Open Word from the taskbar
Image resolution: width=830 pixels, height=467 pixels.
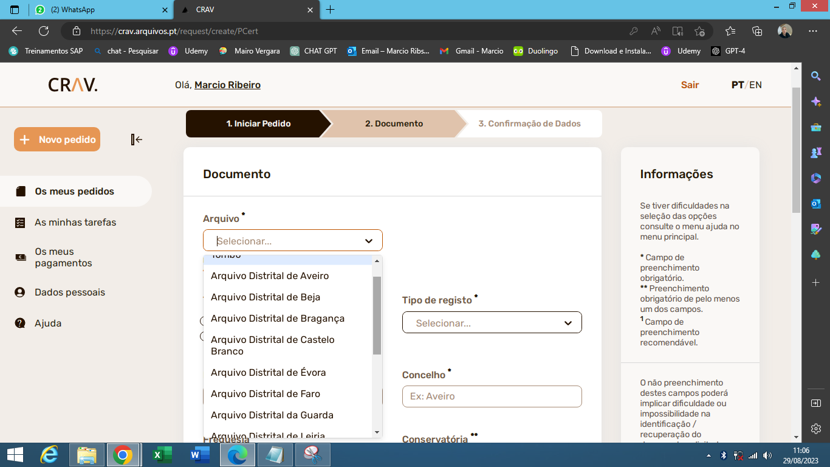coord(199,455)
